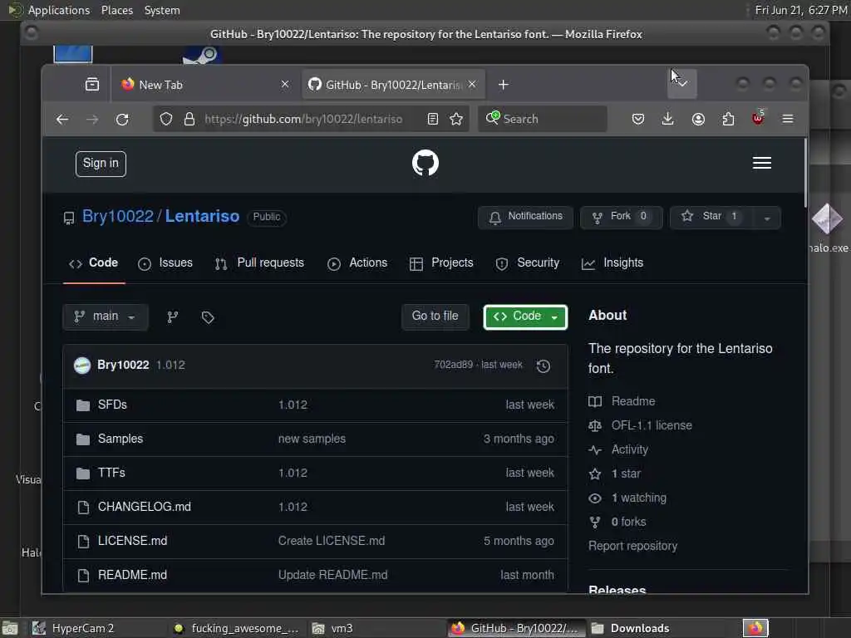The width and height of the screenshot is (851, 638).
Task: Open the main branch selector dropdown
Action: pos(106,317)
